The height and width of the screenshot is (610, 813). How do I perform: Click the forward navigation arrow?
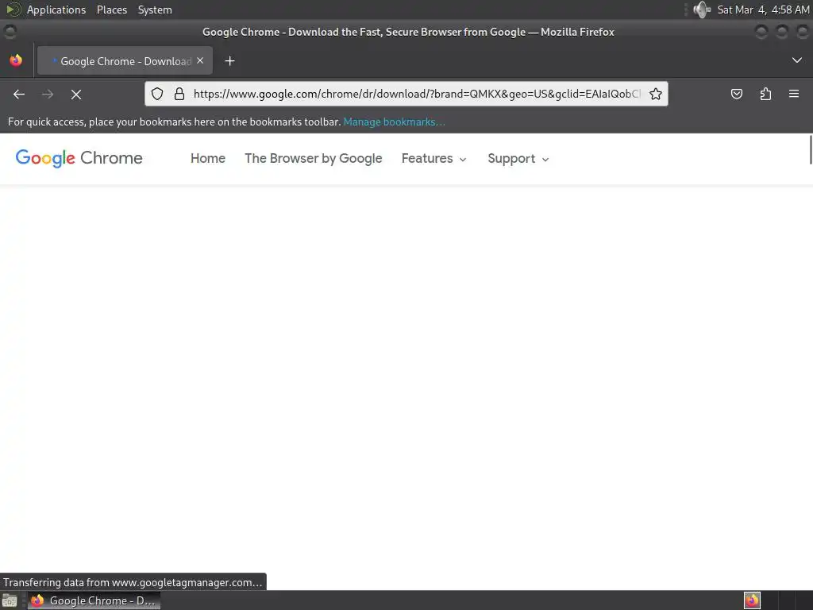[48, 94]
